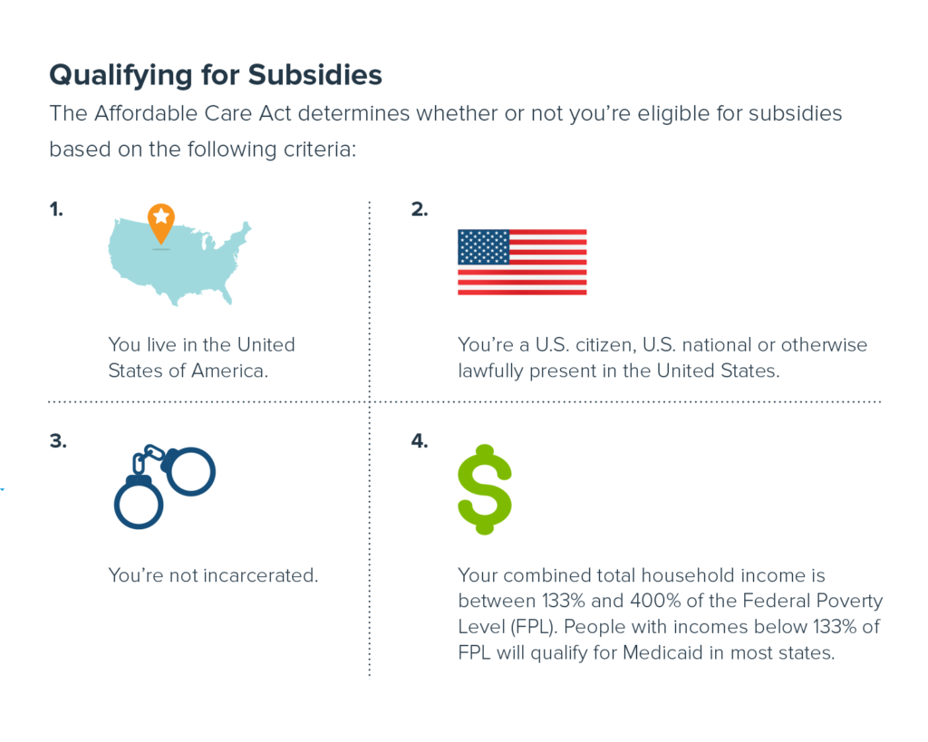The image size is (928, 742).
Task: Select the teal United States map
Action: [x=179, y=262]
